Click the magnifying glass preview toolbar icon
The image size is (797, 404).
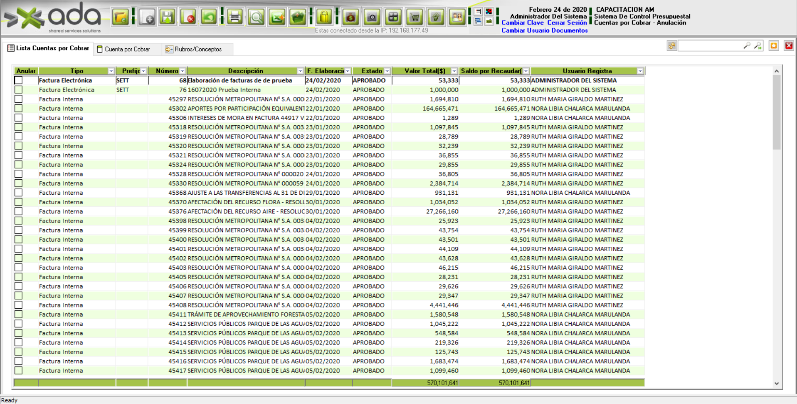pyautogui.click(x=256, y=17)
